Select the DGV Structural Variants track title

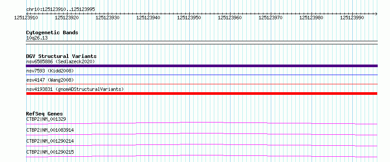(x=61, y=56)
